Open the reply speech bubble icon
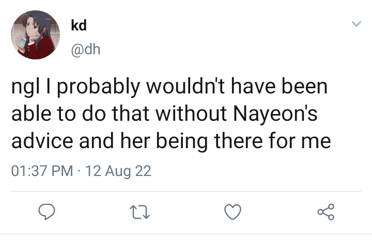The height and width of the screenshot is (240, 372). point(47,212)
